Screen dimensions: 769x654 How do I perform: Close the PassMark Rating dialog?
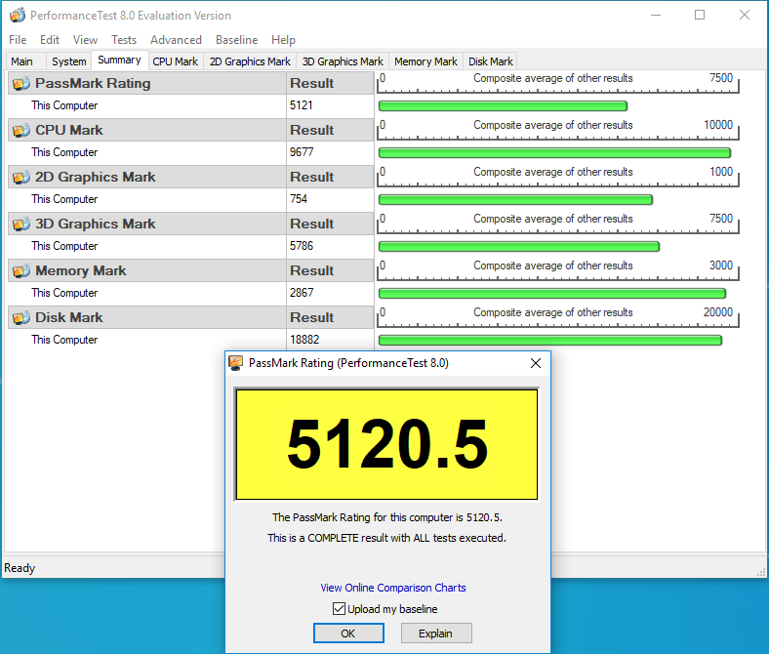[536, 363]
